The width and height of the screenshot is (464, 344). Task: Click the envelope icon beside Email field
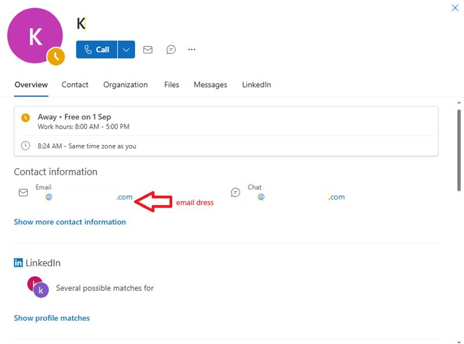pos(23,193)
